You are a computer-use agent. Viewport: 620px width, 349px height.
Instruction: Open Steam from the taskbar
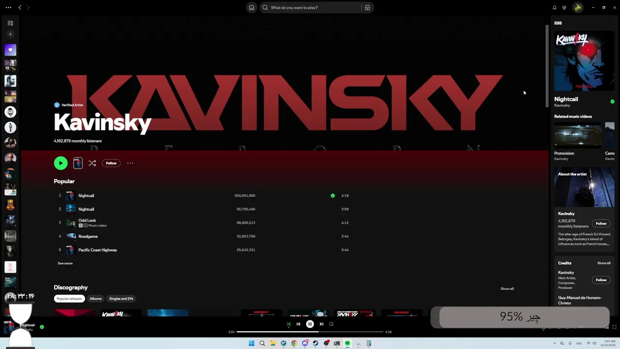315,343
